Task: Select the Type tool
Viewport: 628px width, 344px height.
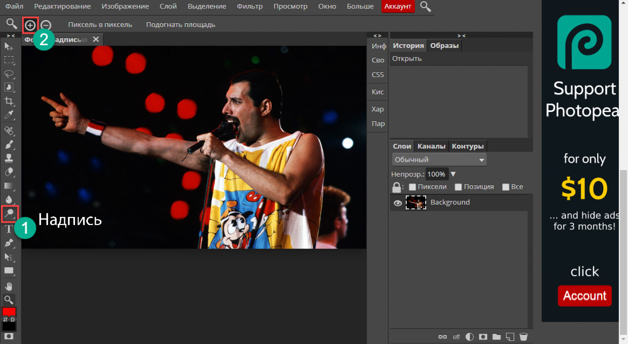Action: point(9,229)
